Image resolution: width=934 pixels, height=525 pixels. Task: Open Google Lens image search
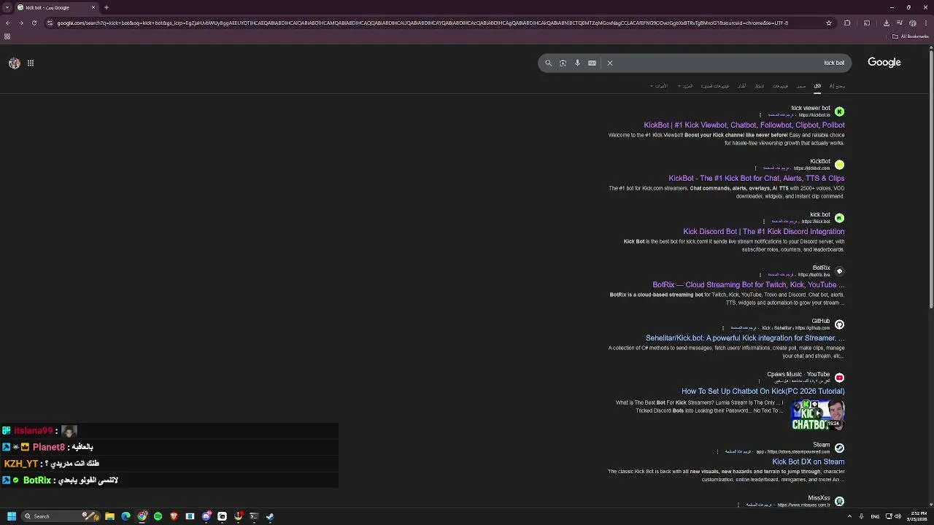[x=563, y=63]
